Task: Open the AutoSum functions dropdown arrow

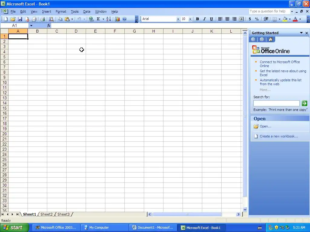Action: tap(103, 19)
